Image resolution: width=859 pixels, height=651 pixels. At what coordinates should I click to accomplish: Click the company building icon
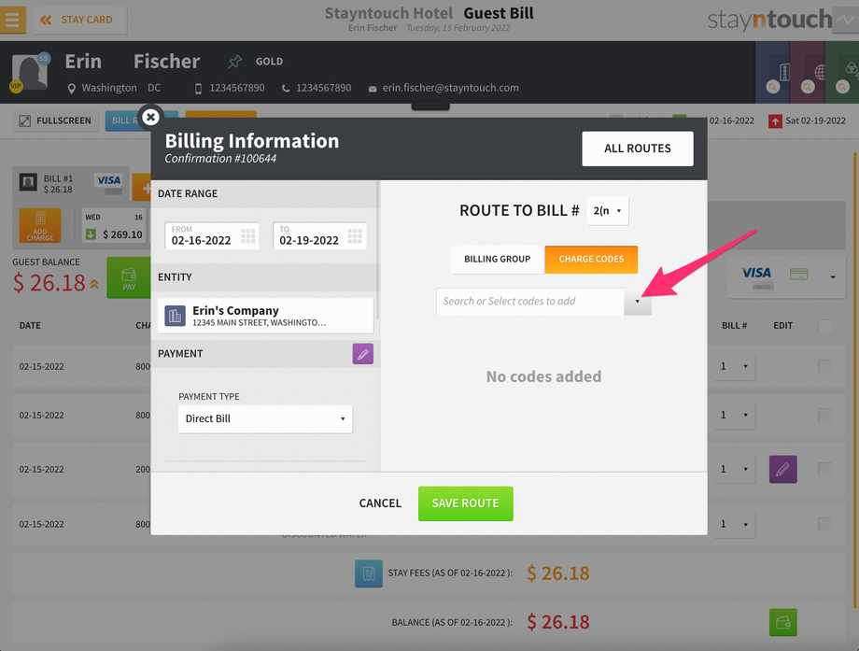[175, 316]
